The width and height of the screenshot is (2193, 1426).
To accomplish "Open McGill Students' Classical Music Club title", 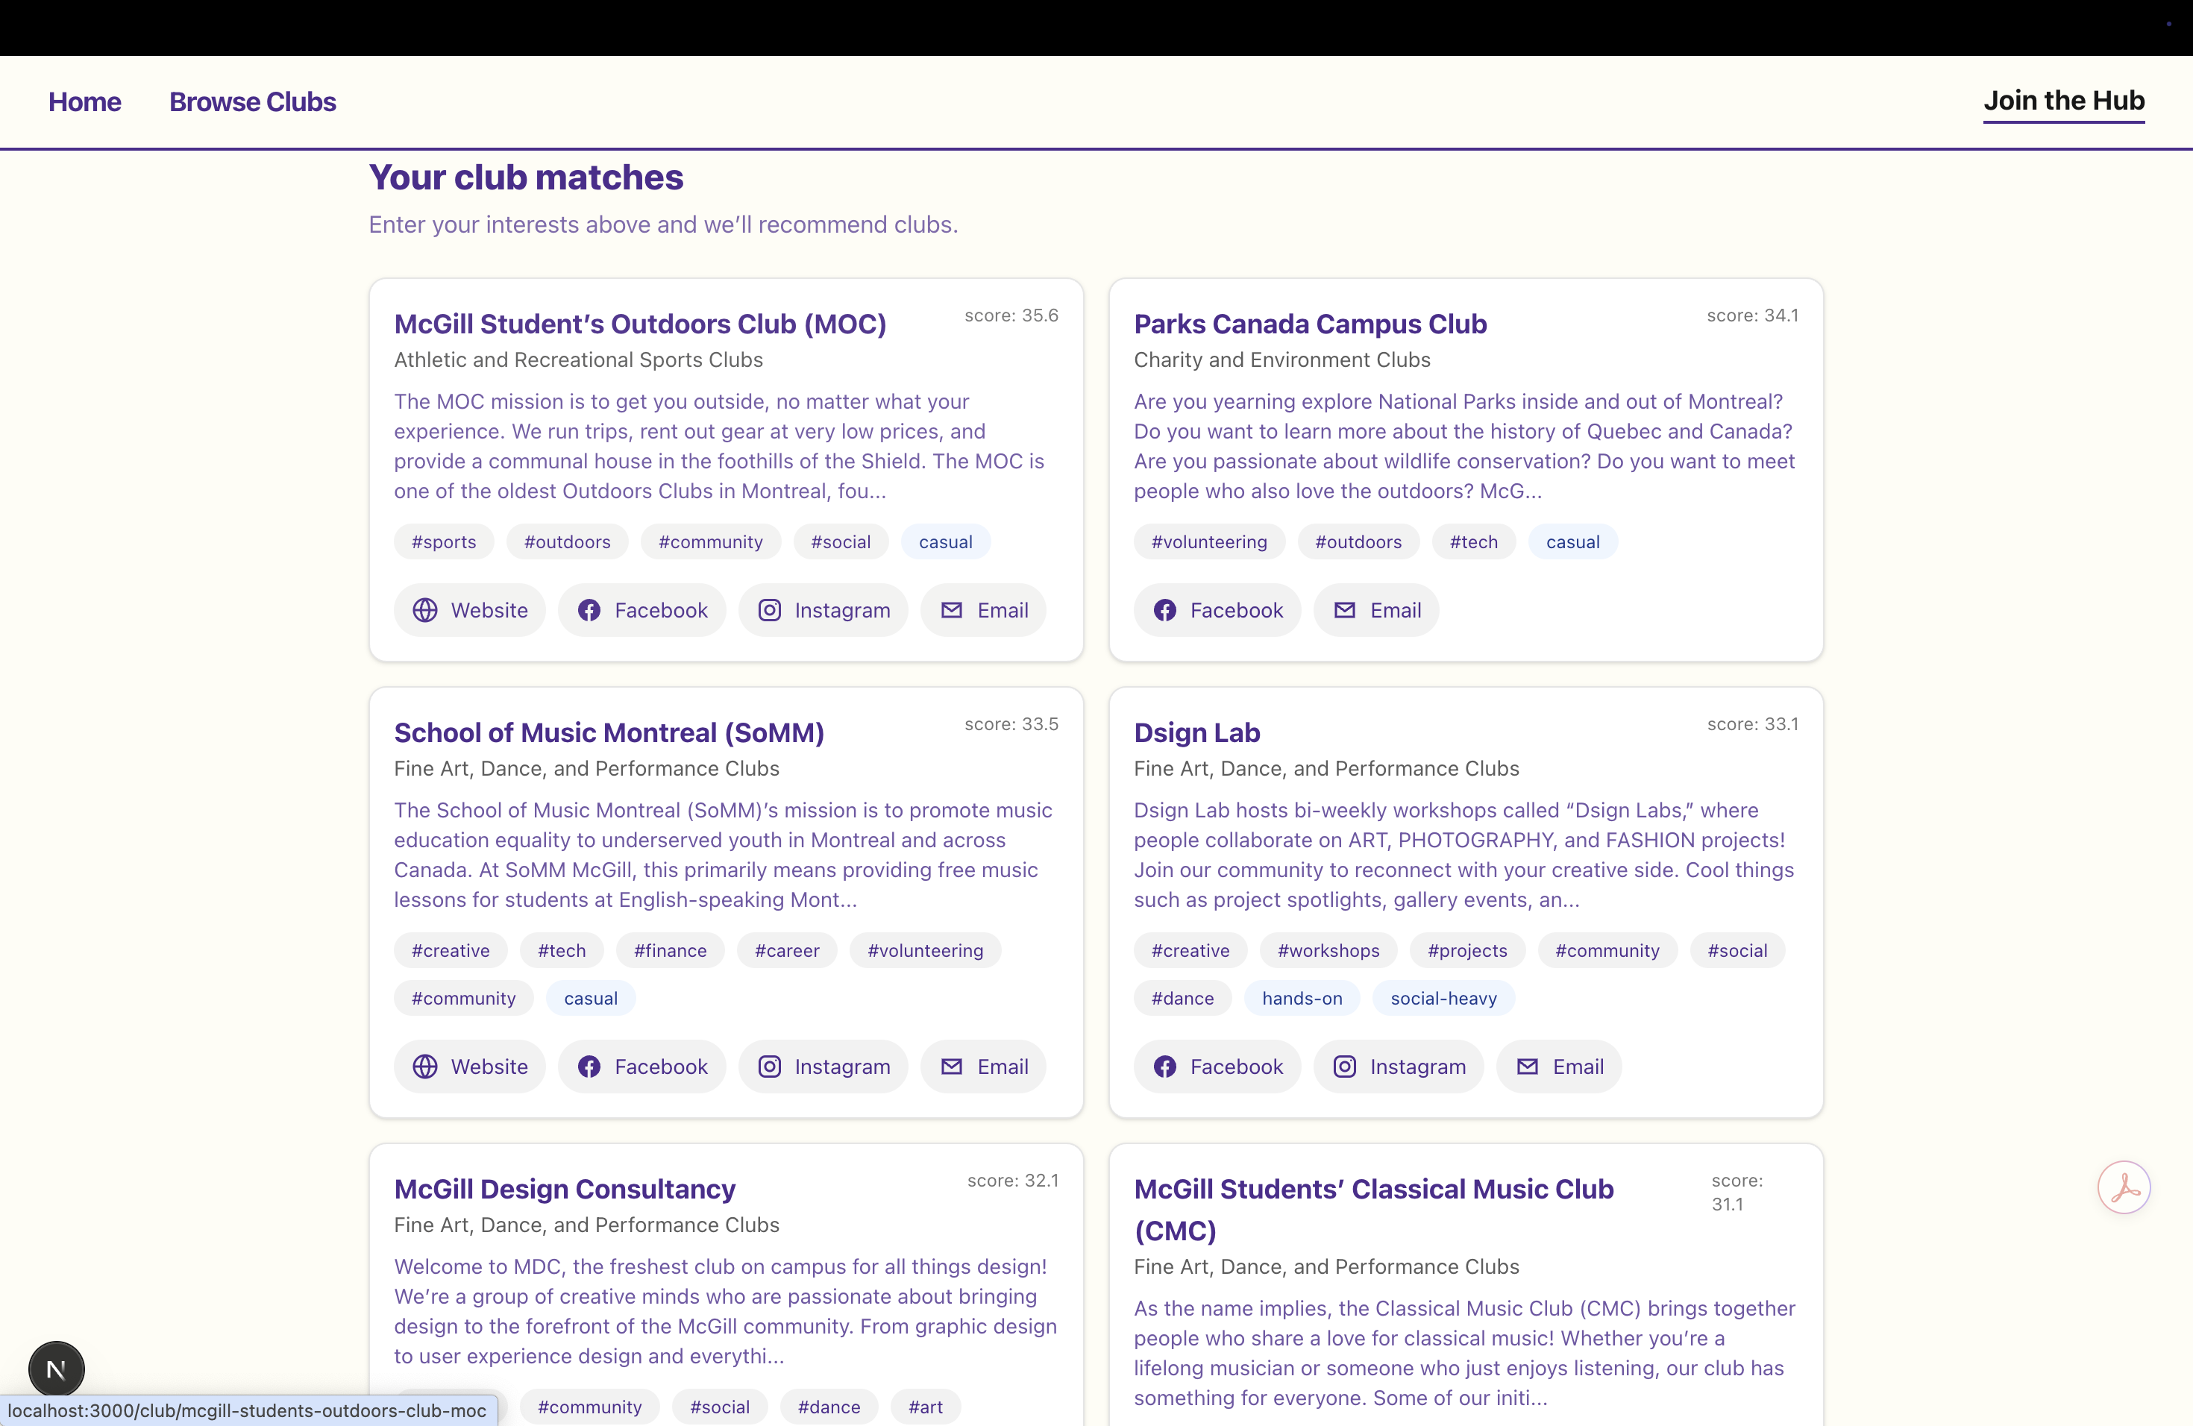I will [x=1373, y=1190].
